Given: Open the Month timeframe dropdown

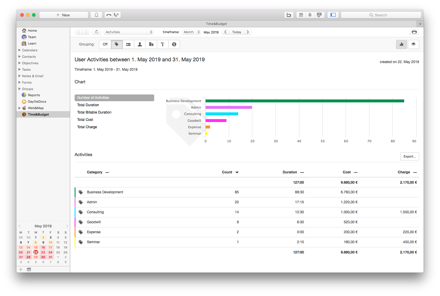Looking at the screenshot, I should [191, 32].
